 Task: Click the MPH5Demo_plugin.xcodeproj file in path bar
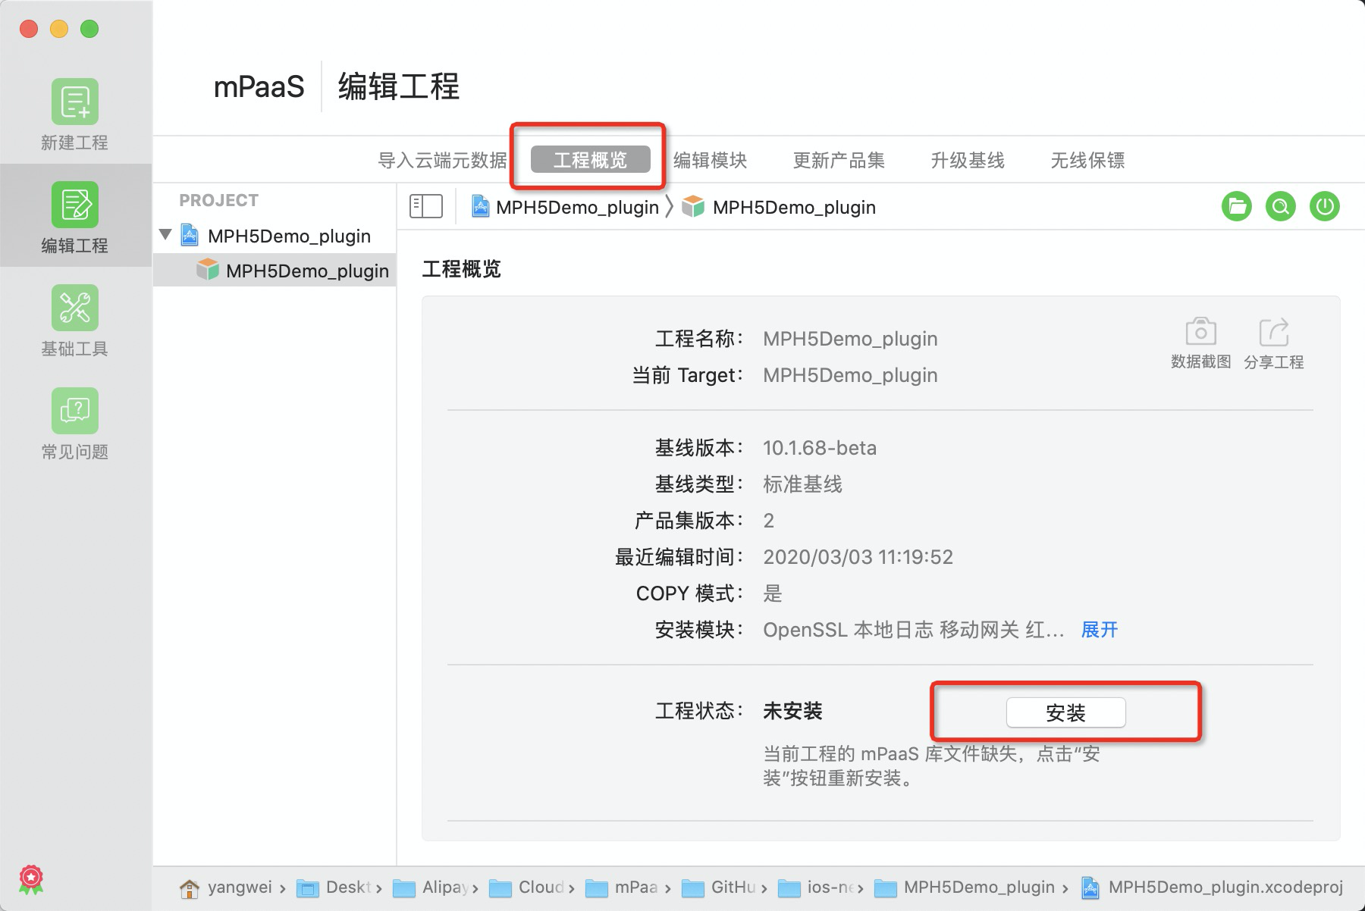pyautogui.click(x=1212, y=888)
